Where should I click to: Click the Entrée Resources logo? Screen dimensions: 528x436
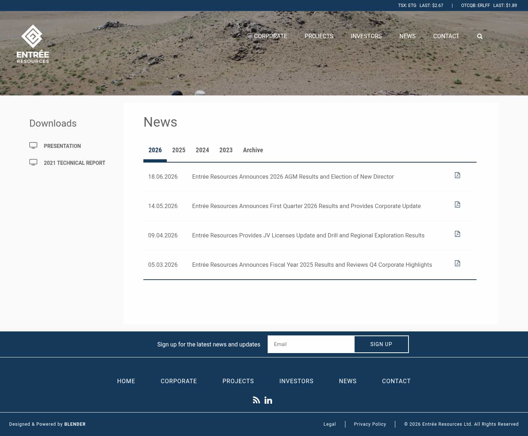[33, 44]
